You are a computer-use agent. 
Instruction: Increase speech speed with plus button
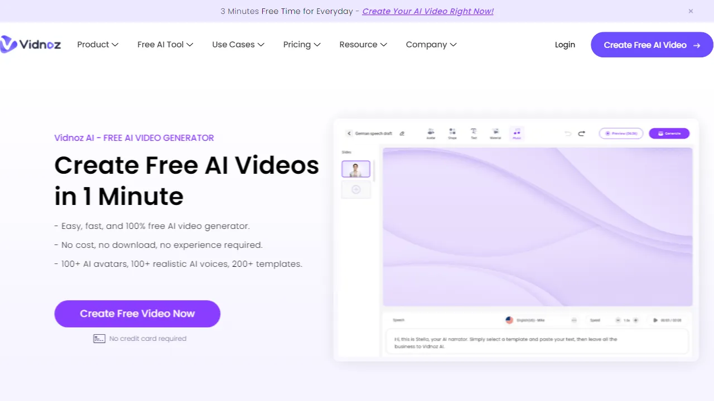tap(635, 320)
